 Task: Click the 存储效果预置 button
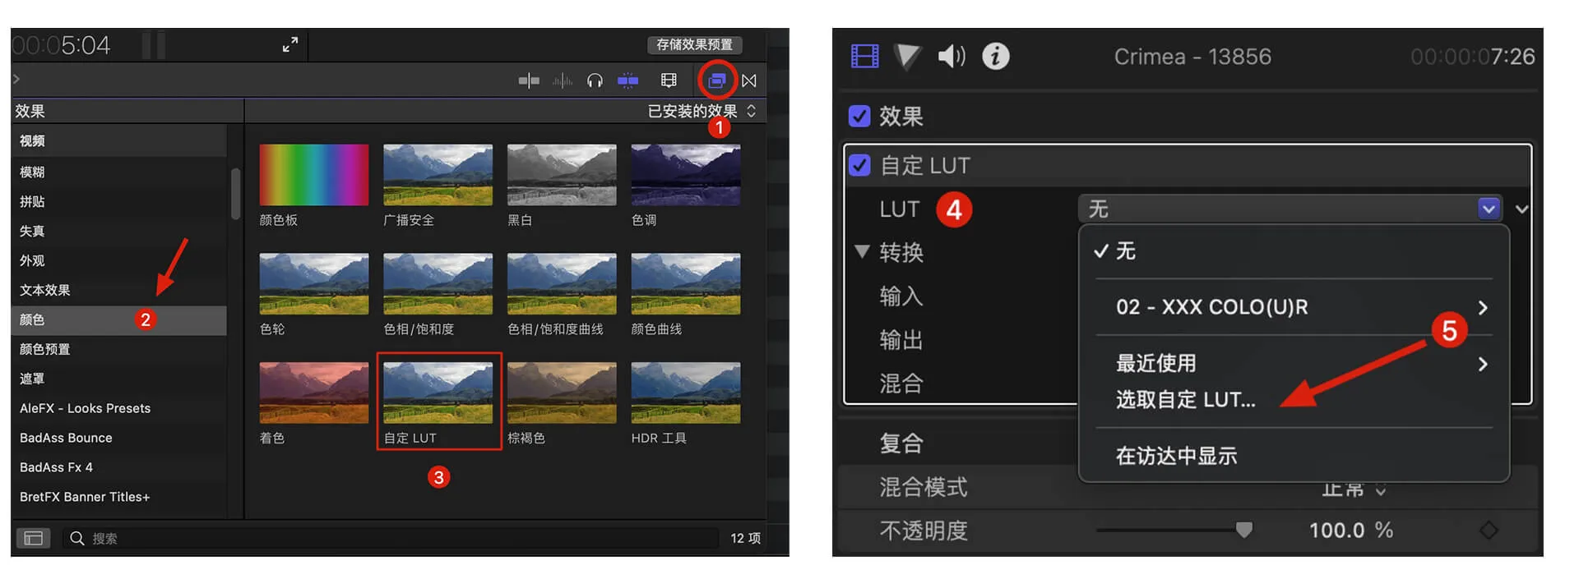694,44
